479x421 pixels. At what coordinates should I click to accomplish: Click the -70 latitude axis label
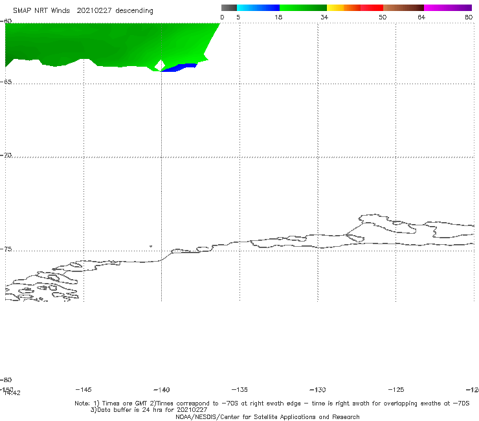tap(6, 155)
